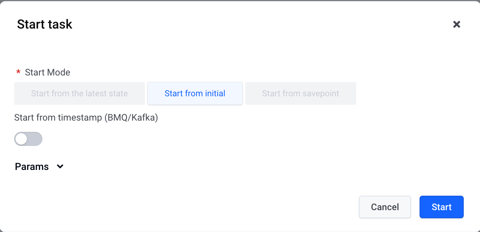Image resolution: width=480 pixels, height=232 pixels.
Task: Click the Start task dialog title
Action: (x=45, y=24)
